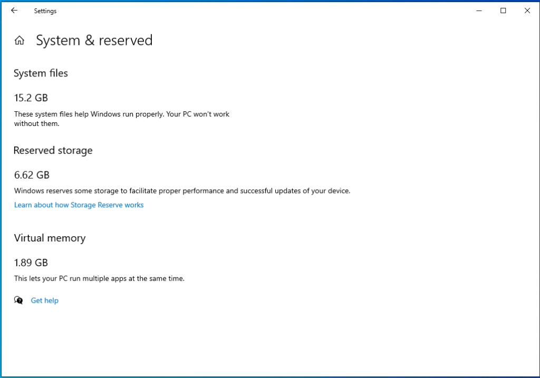Click the back arrow to return

coord(14,10)
